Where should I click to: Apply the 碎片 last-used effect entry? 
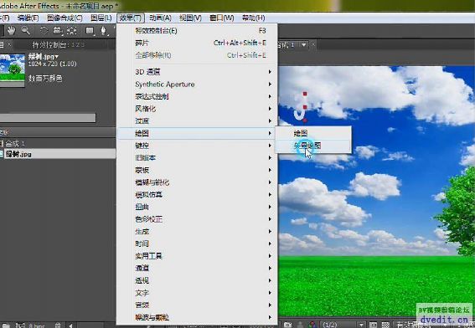tap(197, 43)
